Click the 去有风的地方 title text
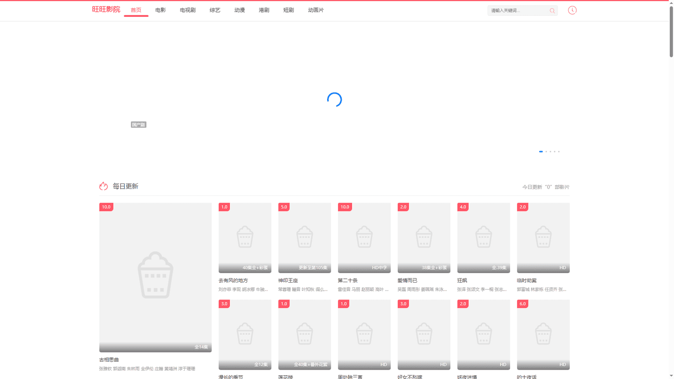674x379 pixels. [233, 281]
